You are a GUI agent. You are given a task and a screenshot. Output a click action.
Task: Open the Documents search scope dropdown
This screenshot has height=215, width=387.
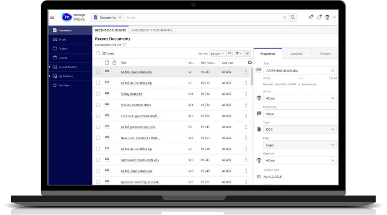108,18
